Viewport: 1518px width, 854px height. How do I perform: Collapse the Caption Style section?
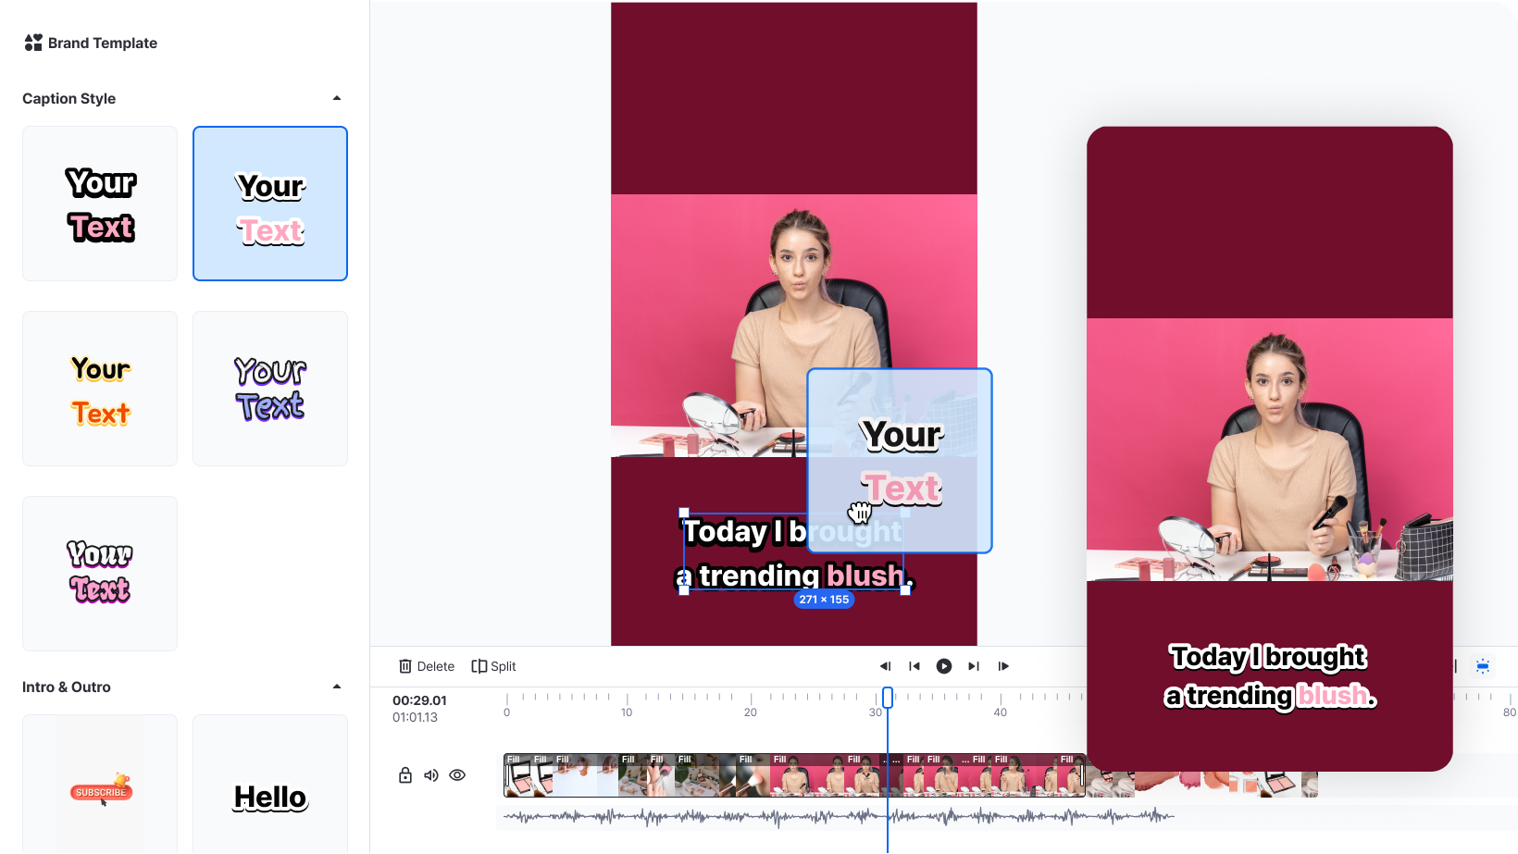click(x=337, y=98)
